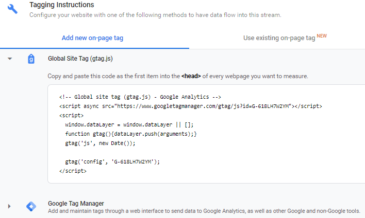
Task: Click the script async src code line
Action: pos(190,106)
